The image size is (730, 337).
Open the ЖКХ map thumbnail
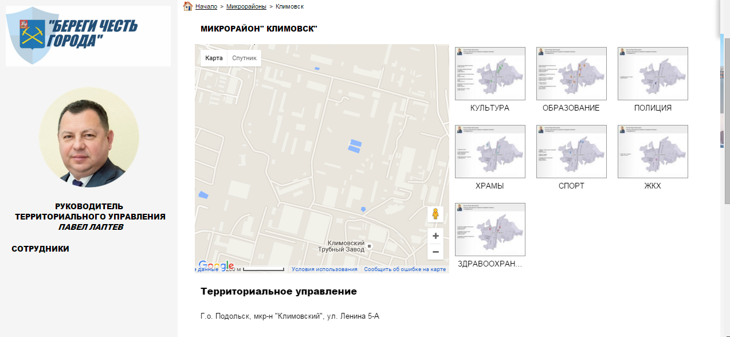pyautogui.click(x=653, y=152)
